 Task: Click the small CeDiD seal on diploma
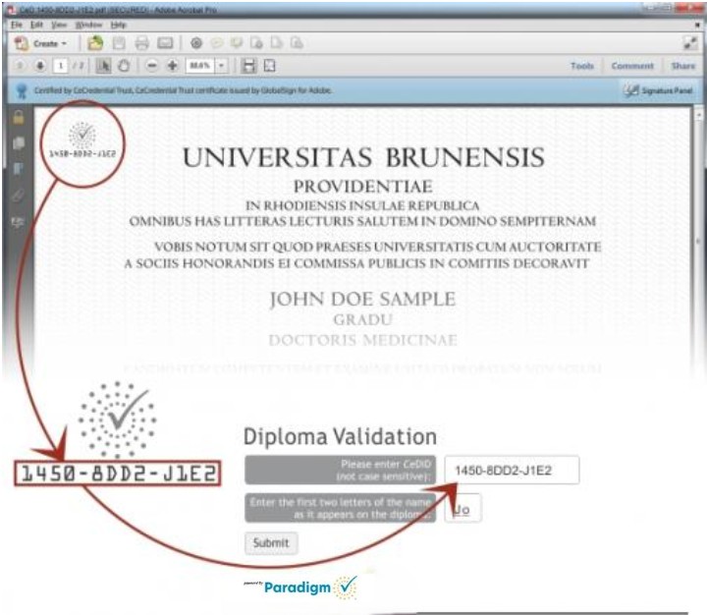click(x=82, y=140)
